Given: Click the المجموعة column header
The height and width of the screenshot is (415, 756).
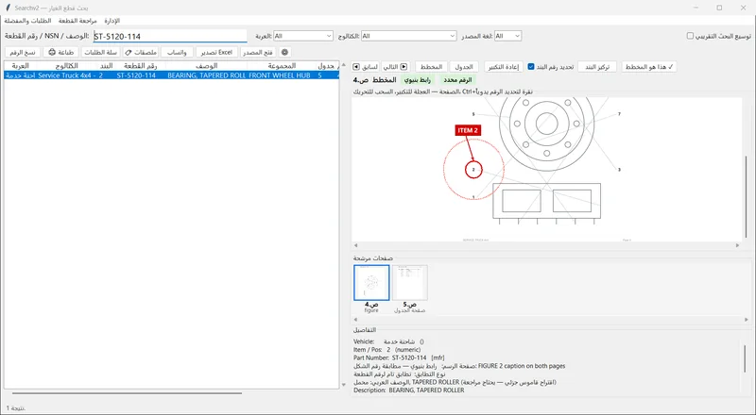Looking at the screenshot, I should [282, 65].
